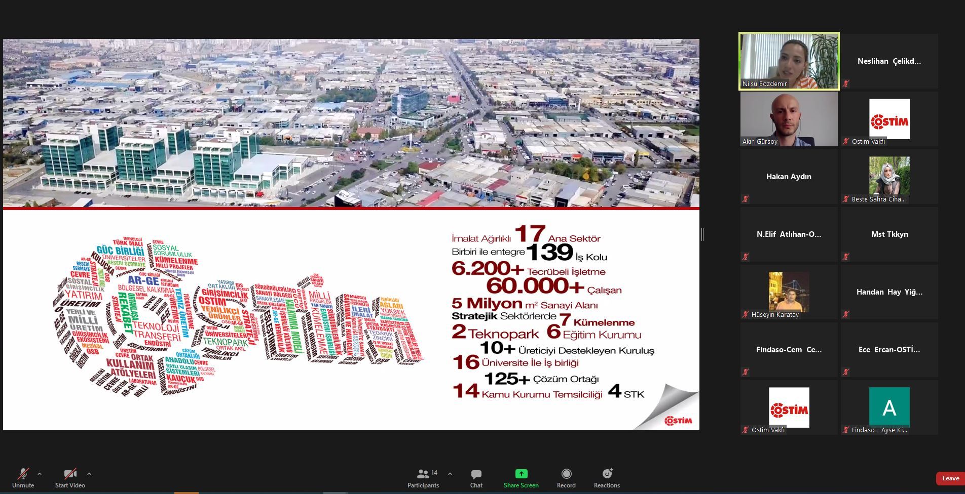Screen dimensions: 965x494
Task: Click the Unmute microphone icon
Action: click(23, 474)
